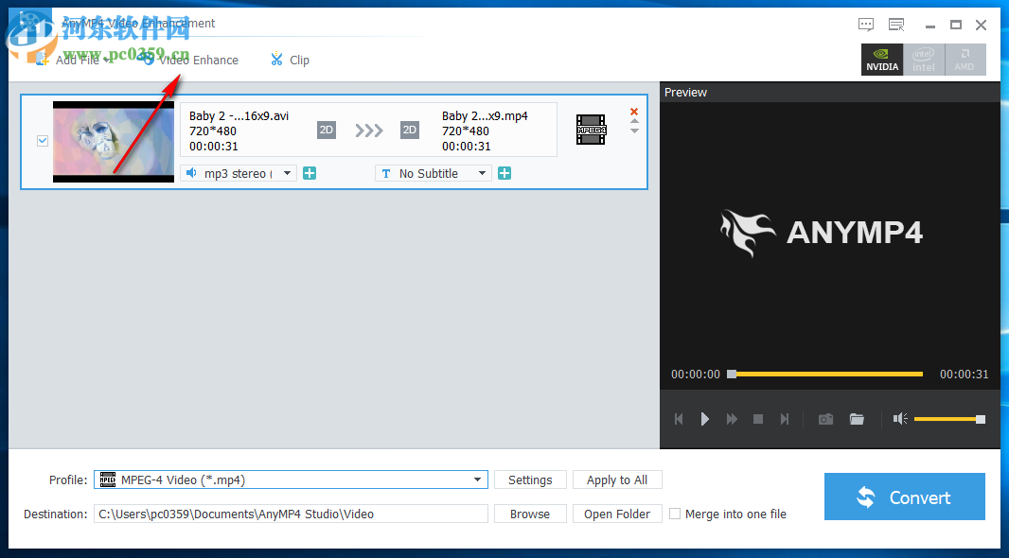Open the Video Enhance tool
The width and height of the screenshot is (1009, 558).
[189, 59]
